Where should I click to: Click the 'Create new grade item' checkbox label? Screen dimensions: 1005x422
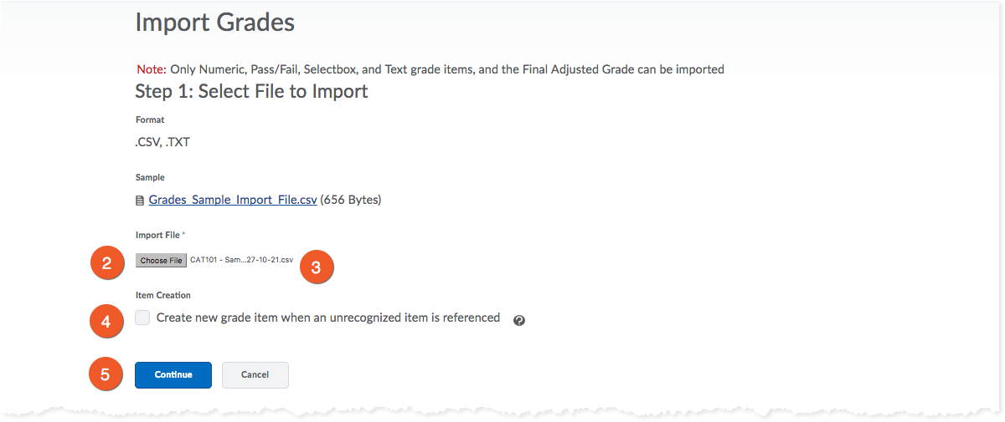click(327, 318)
